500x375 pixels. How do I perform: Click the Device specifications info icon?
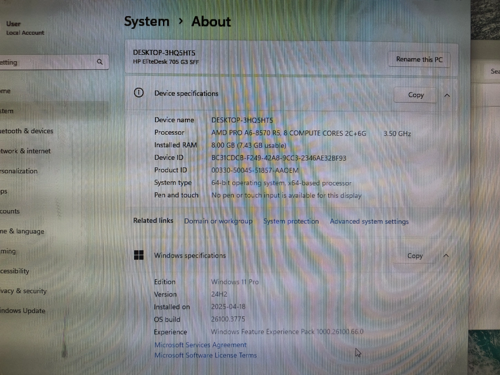[139, 93]
